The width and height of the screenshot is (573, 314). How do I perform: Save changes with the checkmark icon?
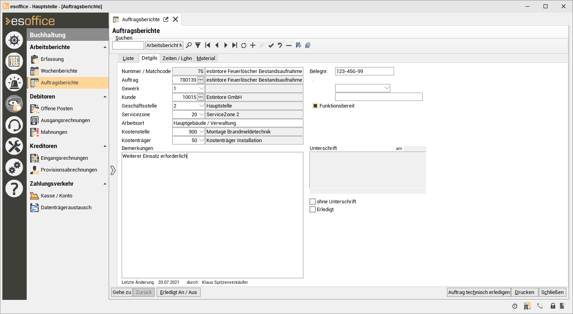[x=271, y=46]
